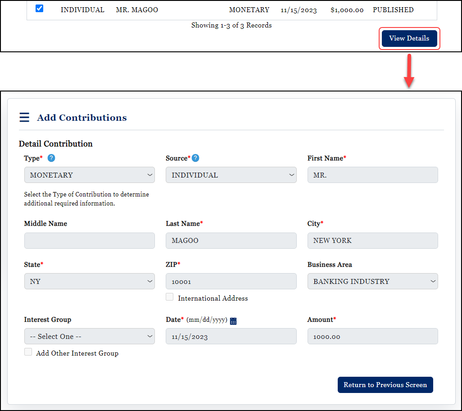
Task: Open the hamburger navigation menu
Action: (x=24, y=117)
